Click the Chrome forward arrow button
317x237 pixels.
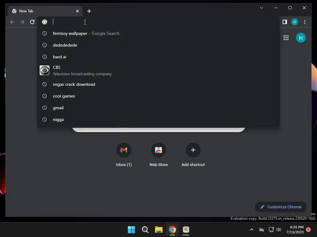point(22,22)
